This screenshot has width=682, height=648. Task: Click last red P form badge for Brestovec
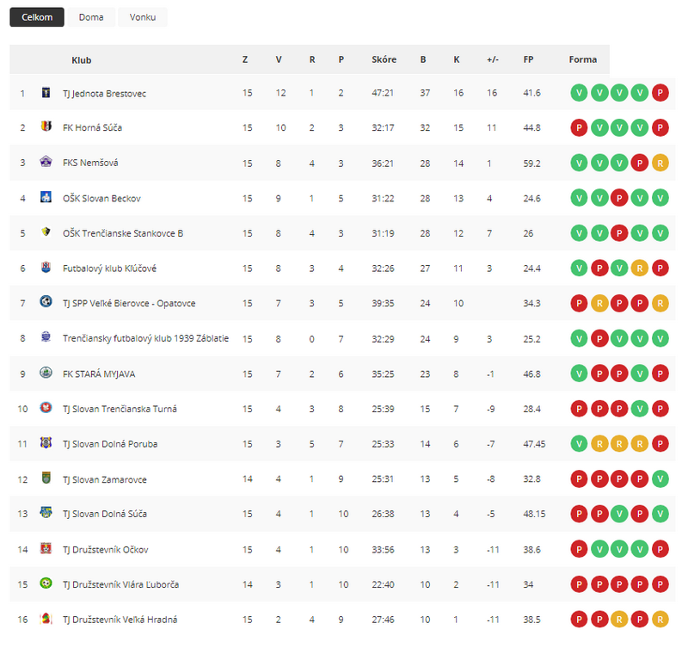pyautogui.click(x=660, y=93)
